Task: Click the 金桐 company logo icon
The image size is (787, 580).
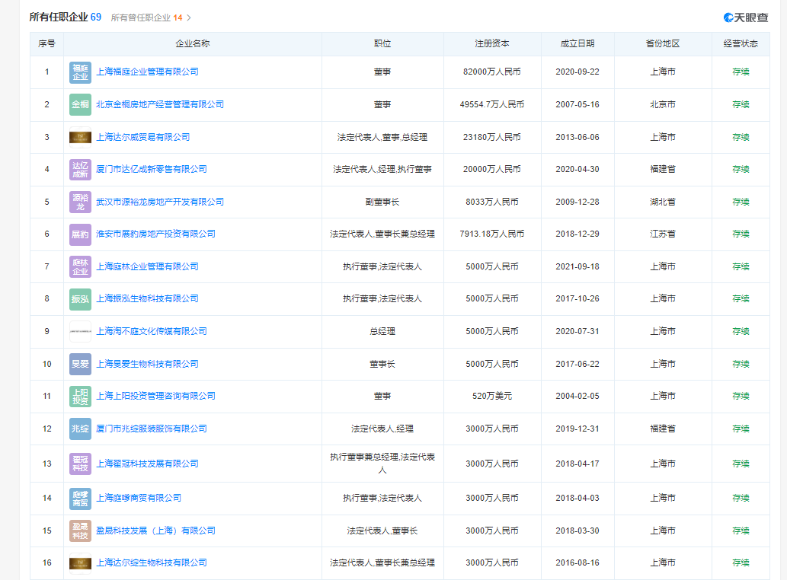Action: (80, 104)
